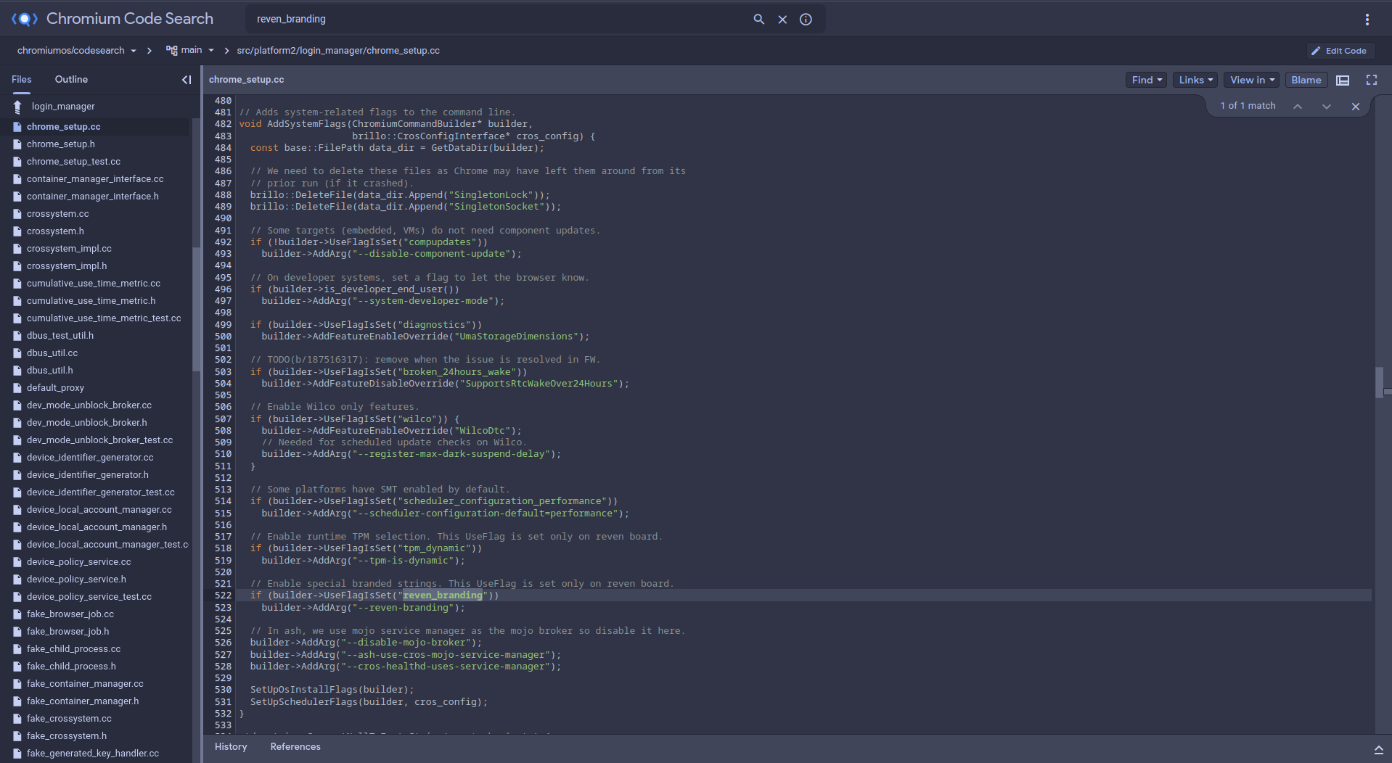The image size is (1392, 763).
Task: Click the branch icon beside main
Action: pyautogui.click(x=171, y=51)
